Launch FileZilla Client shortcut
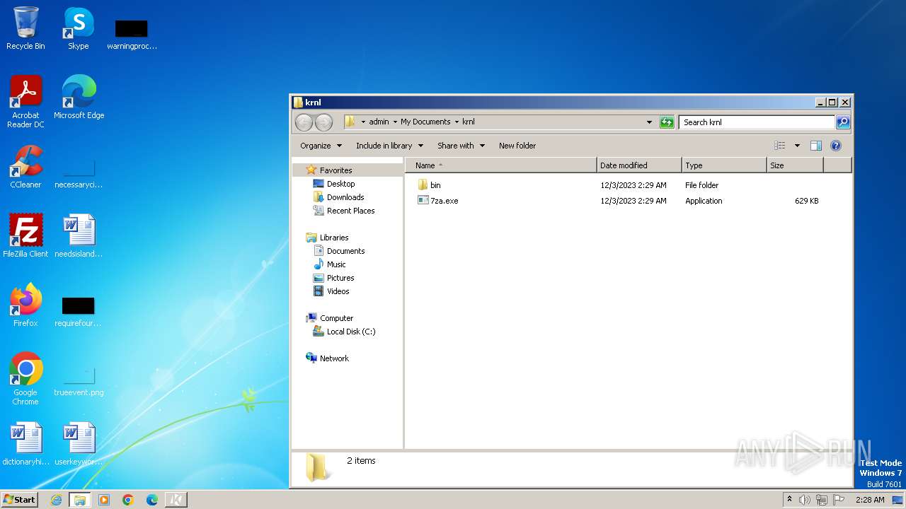This screenshot has width=906, height=509. click(25, 235)
